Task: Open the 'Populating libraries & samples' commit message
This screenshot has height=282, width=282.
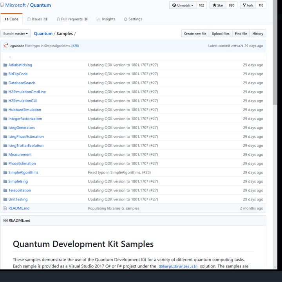Action: [x=114, y=208]
